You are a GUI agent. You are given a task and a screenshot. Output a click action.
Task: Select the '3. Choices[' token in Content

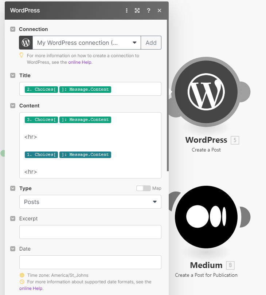pos(41,120)
